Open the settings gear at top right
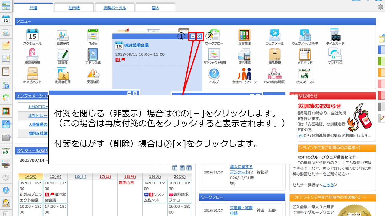Viewport: 385px width, 216px height. pyautogui.click(x=380, y=7)
